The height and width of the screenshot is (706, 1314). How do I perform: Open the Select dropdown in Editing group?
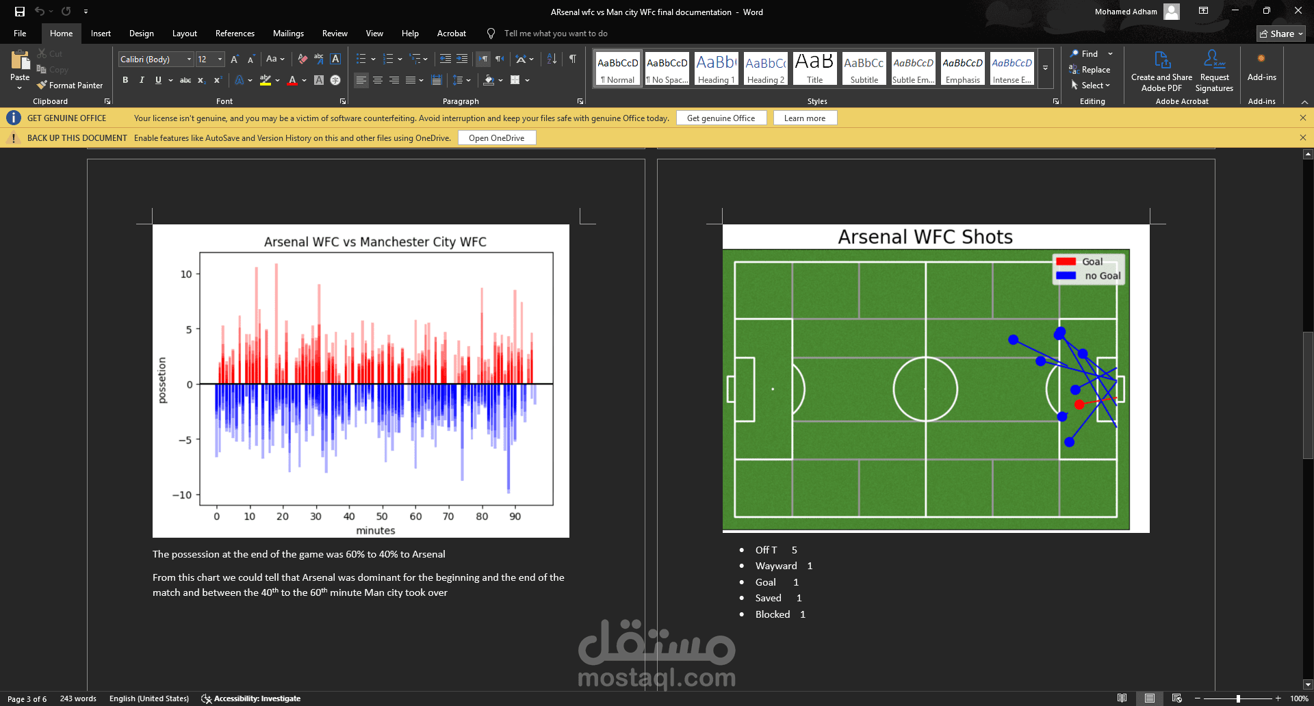pos(1090,86)
